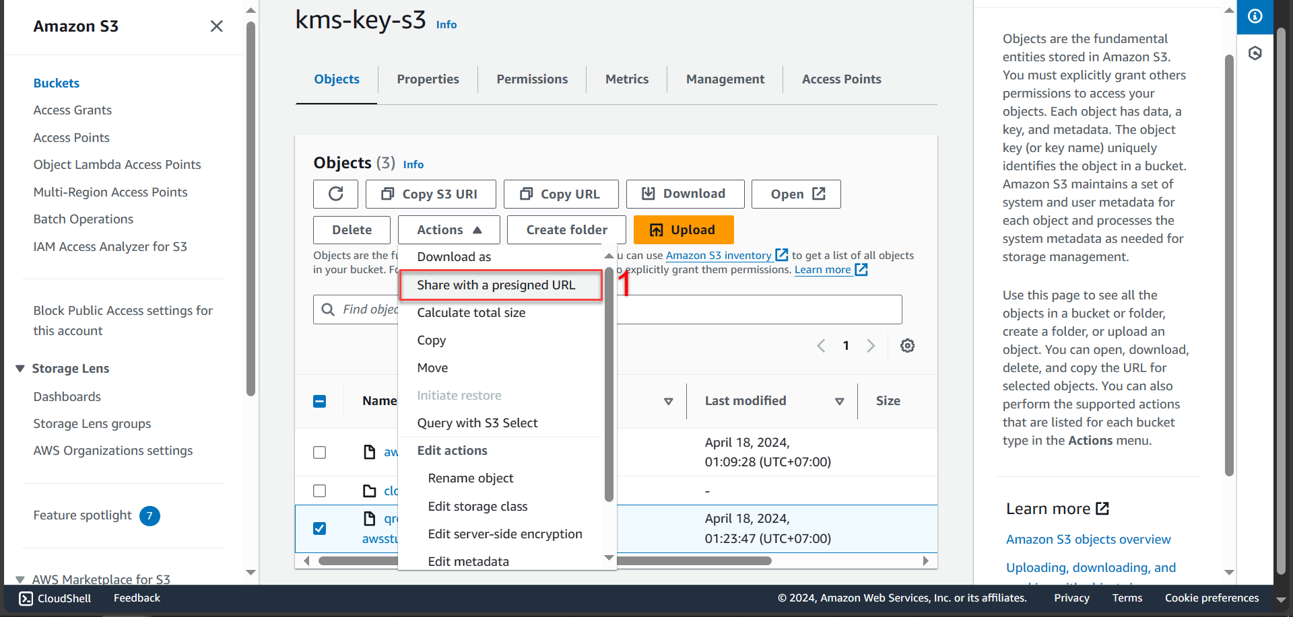Choose Share with a presigned URL

tap(500, 285)
